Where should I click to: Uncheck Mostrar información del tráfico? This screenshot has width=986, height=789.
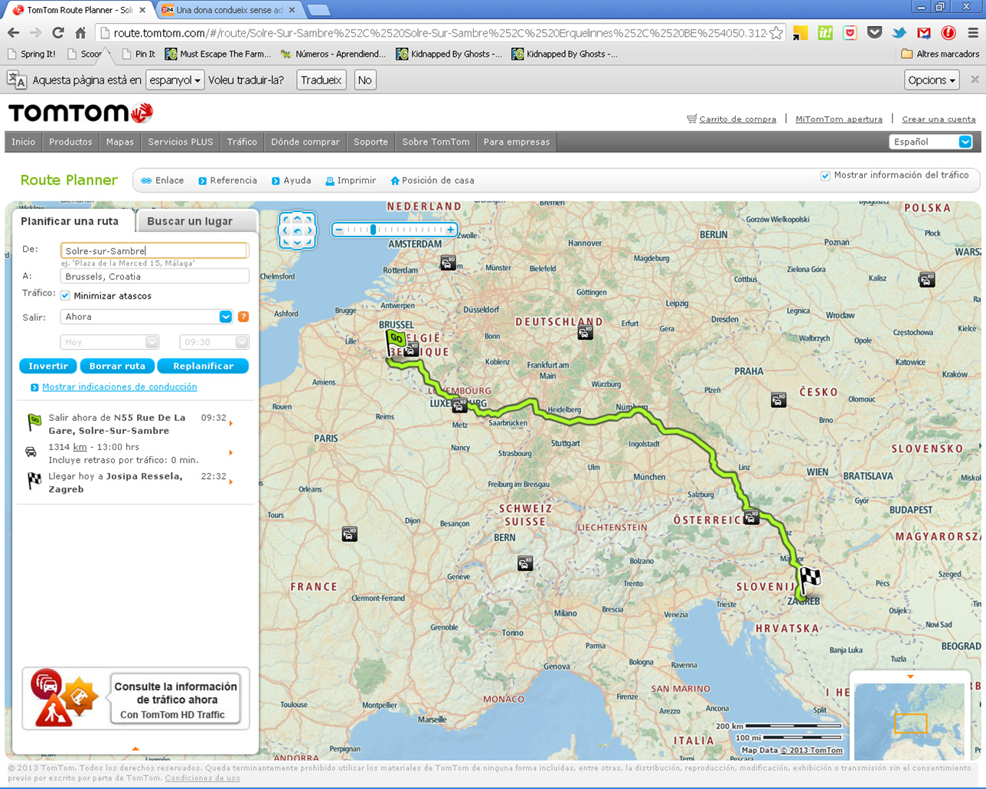(x=825, y=176)
